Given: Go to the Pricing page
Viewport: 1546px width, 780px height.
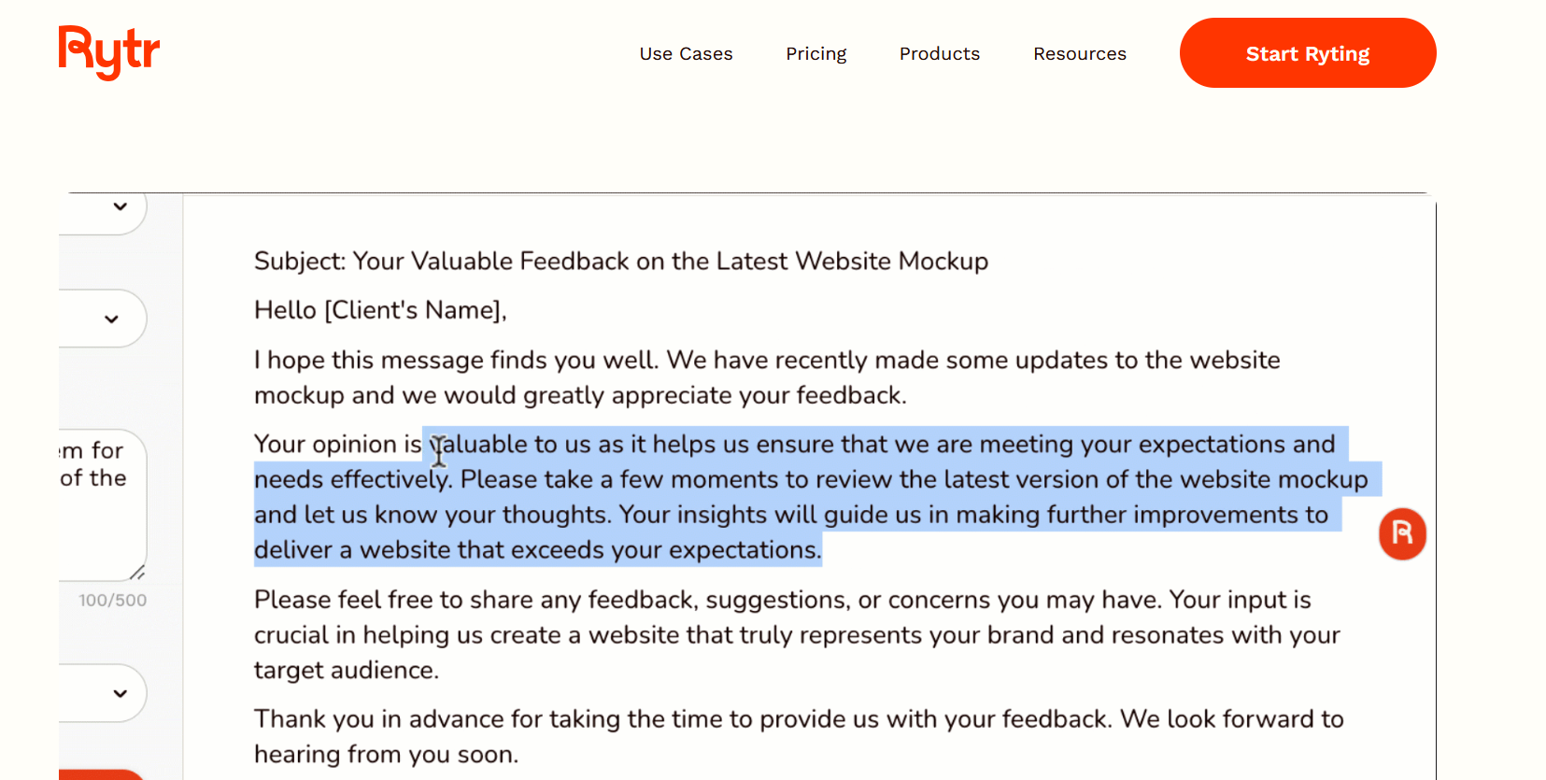Looking at the screenshot, I should 816,54.
